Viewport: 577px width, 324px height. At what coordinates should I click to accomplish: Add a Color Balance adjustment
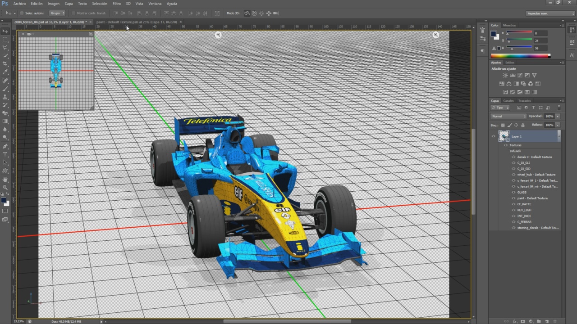509,84
